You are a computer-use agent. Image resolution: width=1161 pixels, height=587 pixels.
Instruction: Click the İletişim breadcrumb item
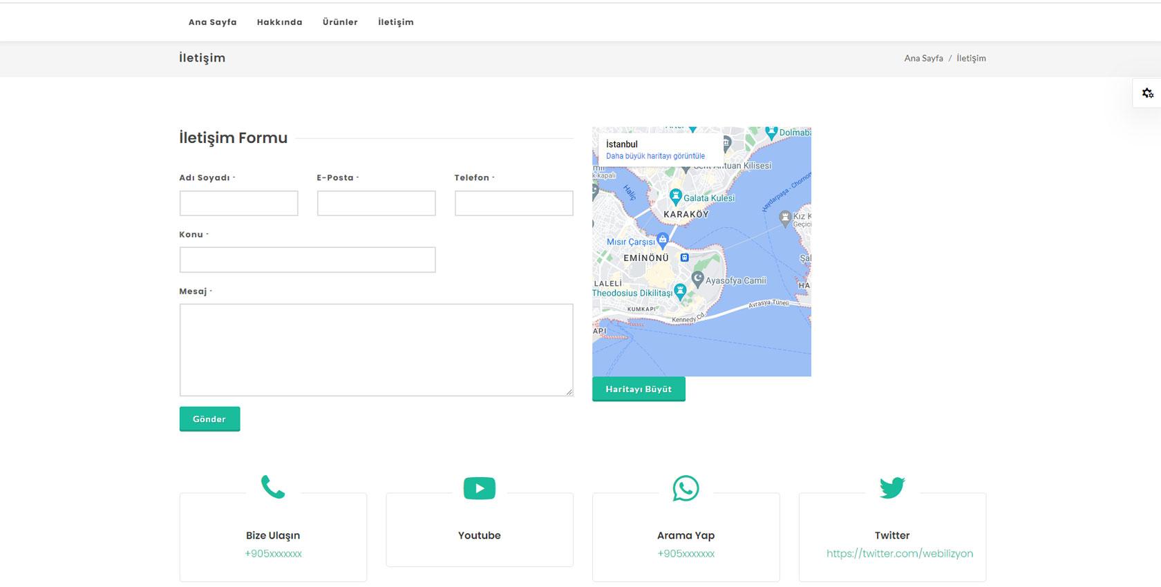971,58
